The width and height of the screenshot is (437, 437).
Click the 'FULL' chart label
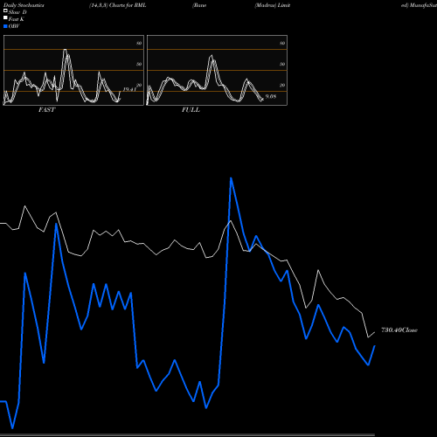coord(191,110)
